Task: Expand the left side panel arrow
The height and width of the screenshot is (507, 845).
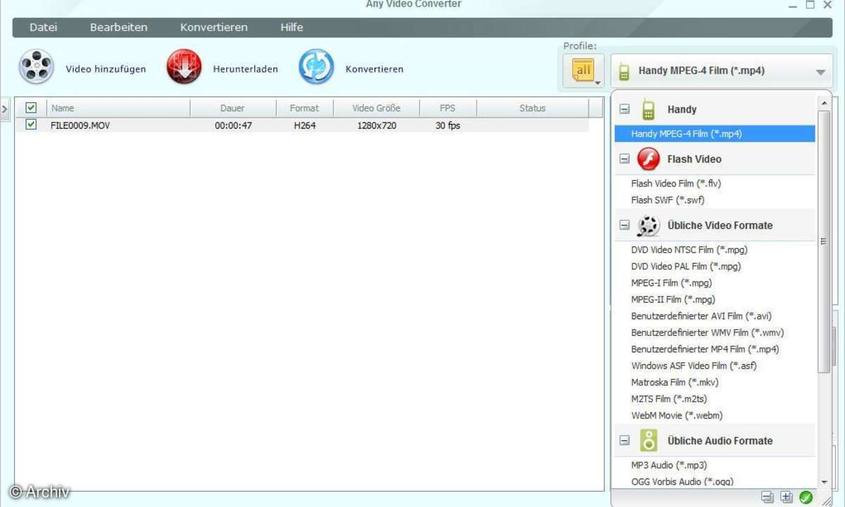Action: tap(4, 108)
